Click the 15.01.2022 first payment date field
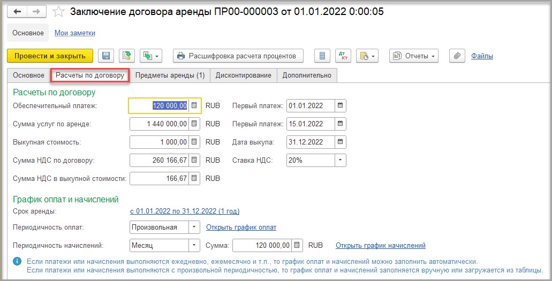 coord(311,124)
